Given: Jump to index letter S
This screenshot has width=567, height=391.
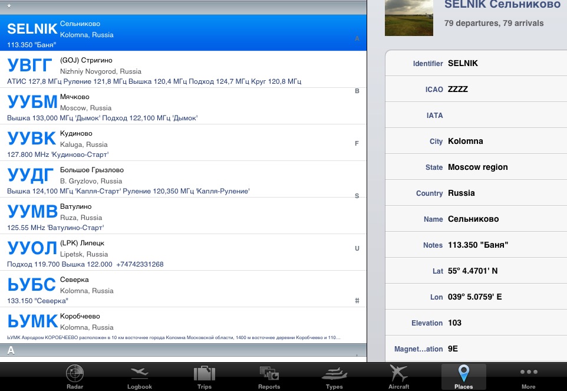Looking at the screenshot, I should click(x=357, y=196).
